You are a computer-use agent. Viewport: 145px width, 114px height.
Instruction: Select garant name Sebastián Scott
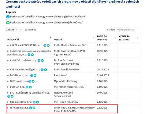pos(63,96)
